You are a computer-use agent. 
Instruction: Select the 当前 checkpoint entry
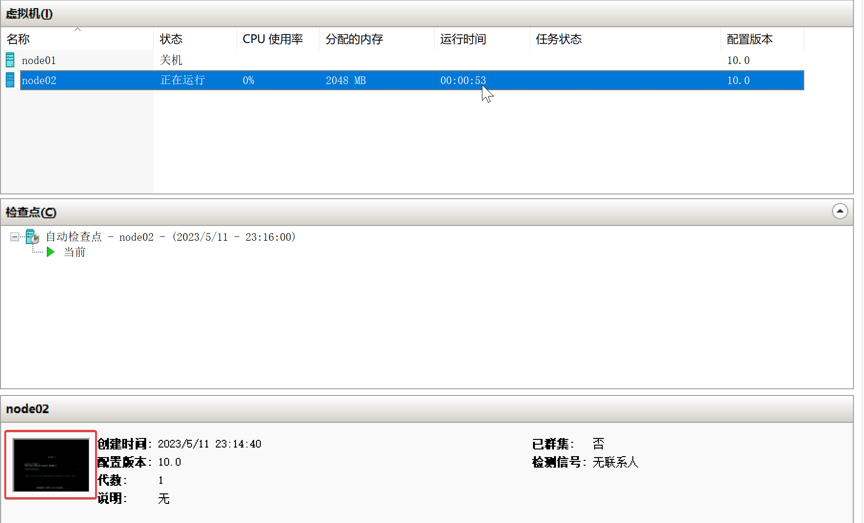[75, 252]
